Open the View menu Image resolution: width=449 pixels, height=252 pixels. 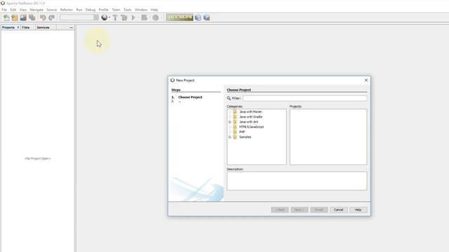coord(23,10)
